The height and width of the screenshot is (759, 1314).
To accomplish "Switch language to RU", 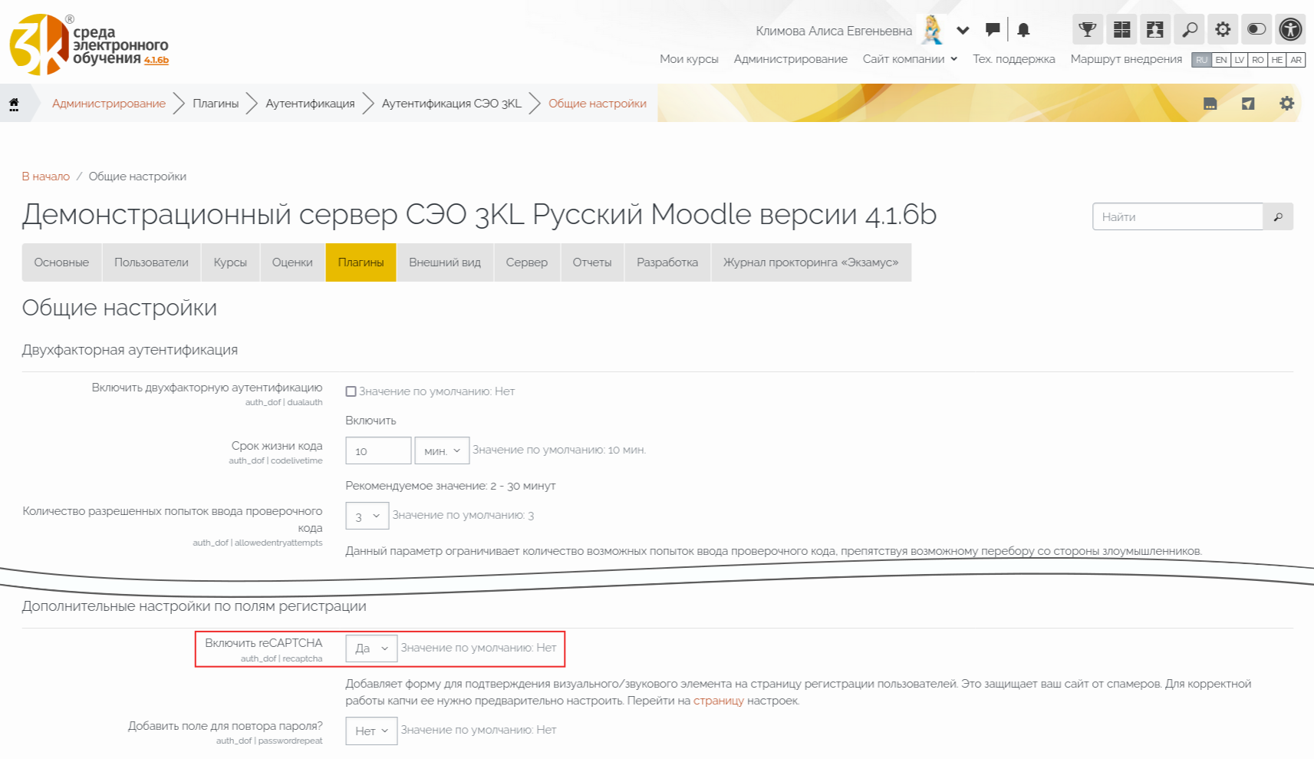I will [1201, 60].
